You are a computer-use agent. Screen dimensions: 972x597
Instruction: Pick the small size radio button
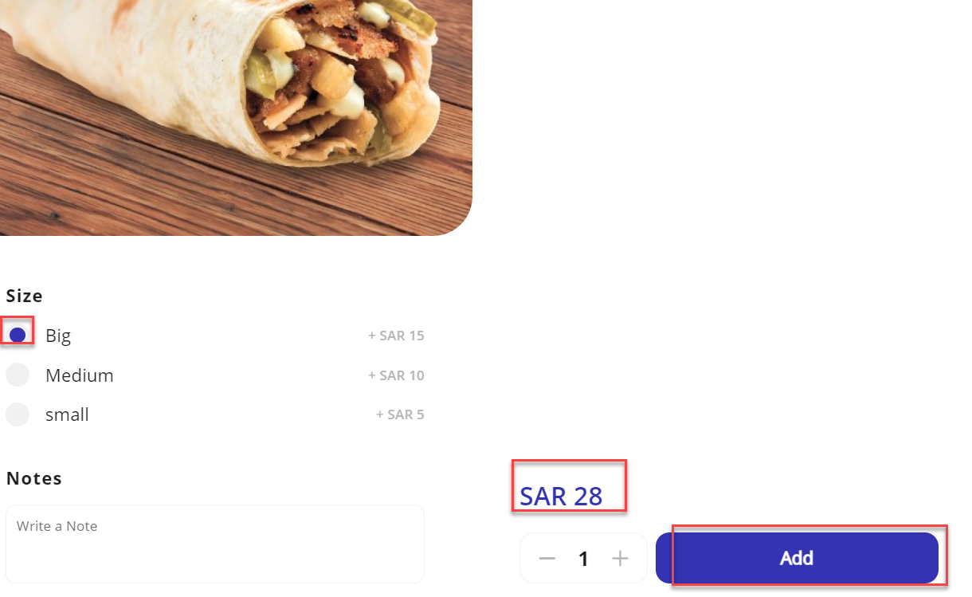tap(18, 414)
